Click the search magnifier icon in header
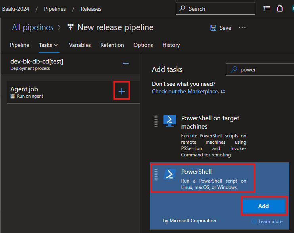The width and height of the screenshot is (294, 233). pos(182,8)
